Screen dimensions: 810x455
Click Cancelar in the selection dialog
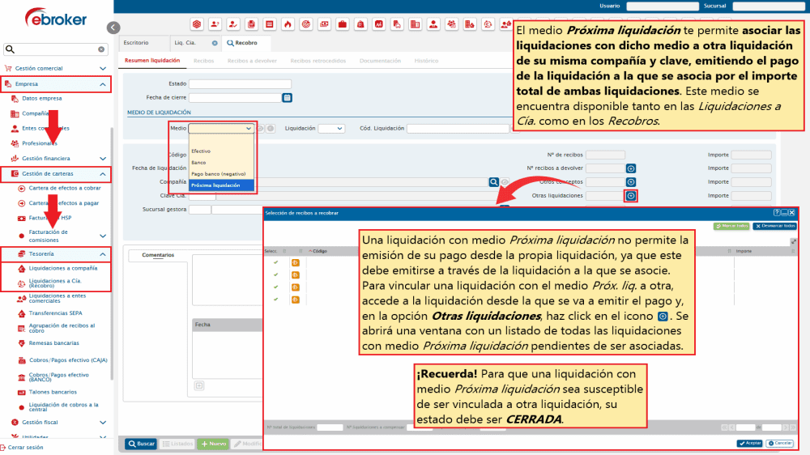click(x=780, y=443)
